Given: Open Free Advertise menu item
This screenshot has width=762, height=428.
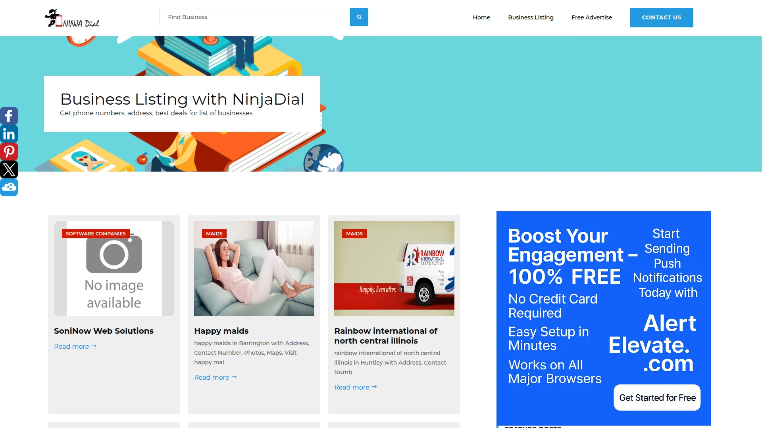Looking at the screenshot, I should (592, 17).
